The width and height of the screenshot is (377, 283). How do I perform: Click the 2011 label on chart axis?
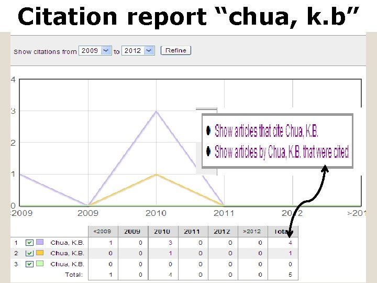click(x=224, y=213)
